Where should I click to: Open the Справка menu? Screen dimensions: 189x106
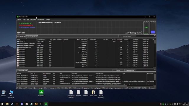(48, 19)
